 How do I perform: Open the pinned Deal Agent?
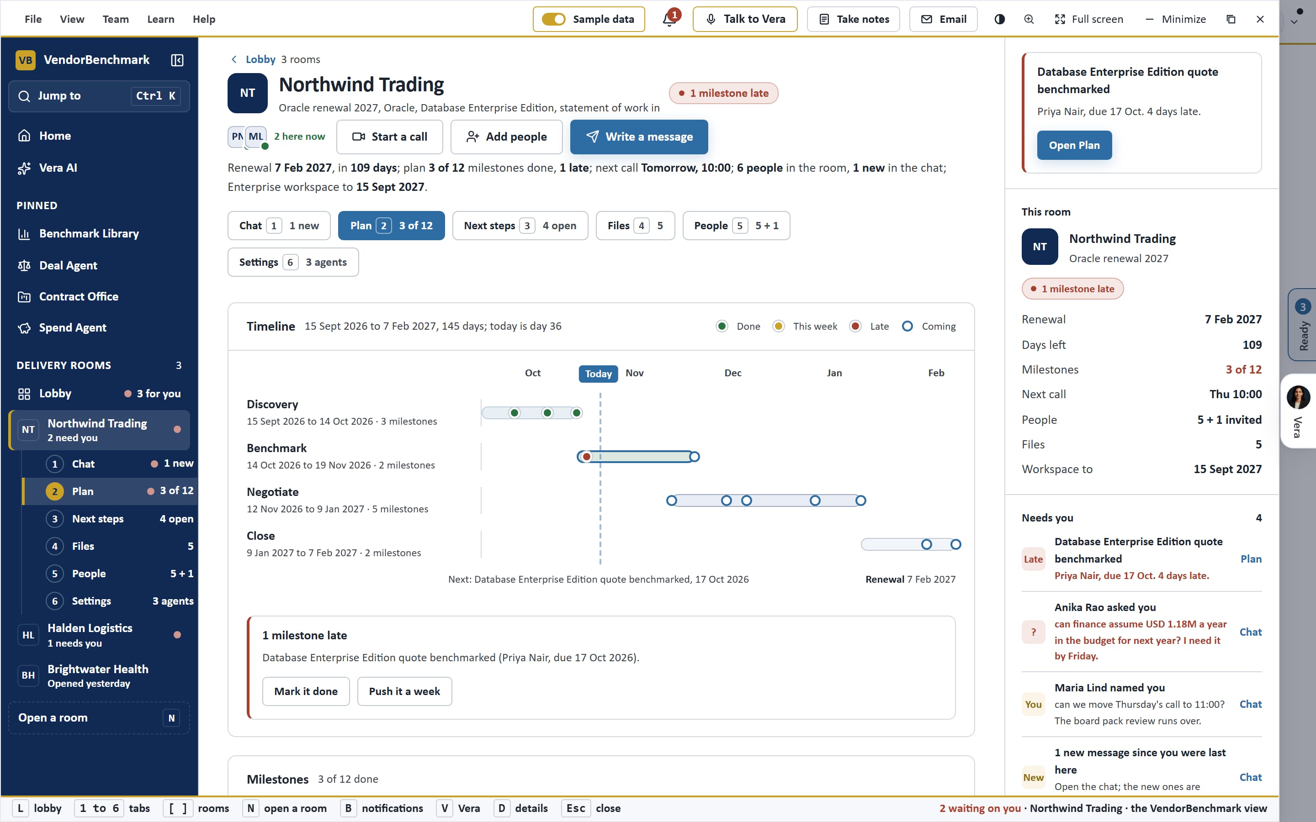coord(99,265)
